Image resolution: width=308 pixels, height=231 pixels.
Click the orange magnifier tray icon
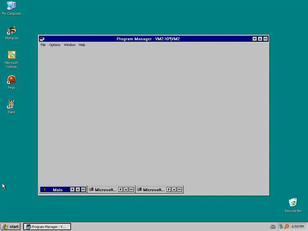[x=287, y=226]
